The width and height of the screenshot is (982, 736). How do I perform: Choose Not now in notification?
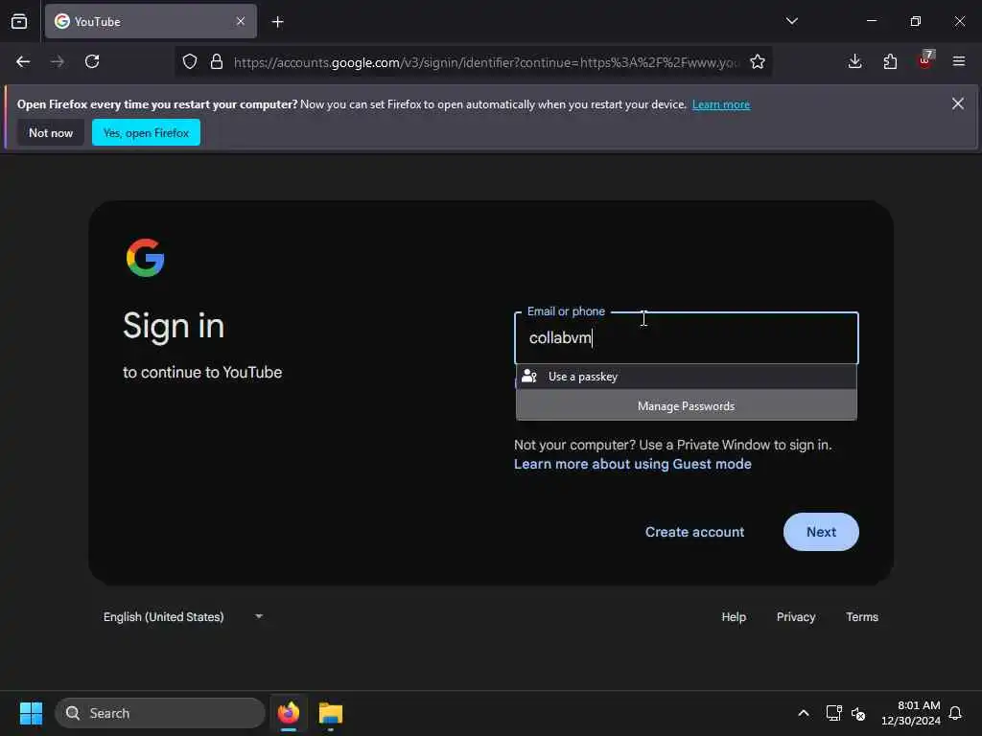click(x=51, y=132)
